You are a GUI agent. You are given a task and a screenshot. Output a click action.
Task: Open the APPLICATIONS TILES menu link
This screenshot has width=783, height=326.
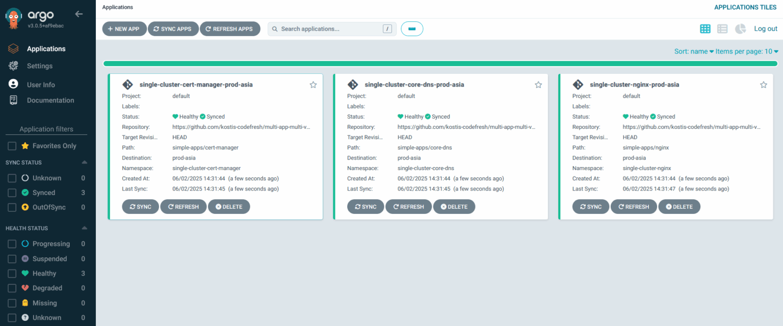(745, 7)
